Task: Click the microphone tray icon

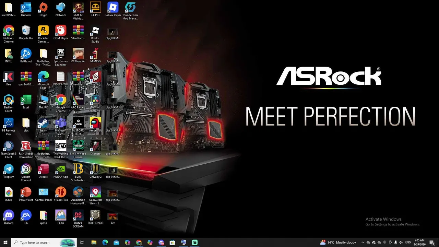Action: coord(395,243)
